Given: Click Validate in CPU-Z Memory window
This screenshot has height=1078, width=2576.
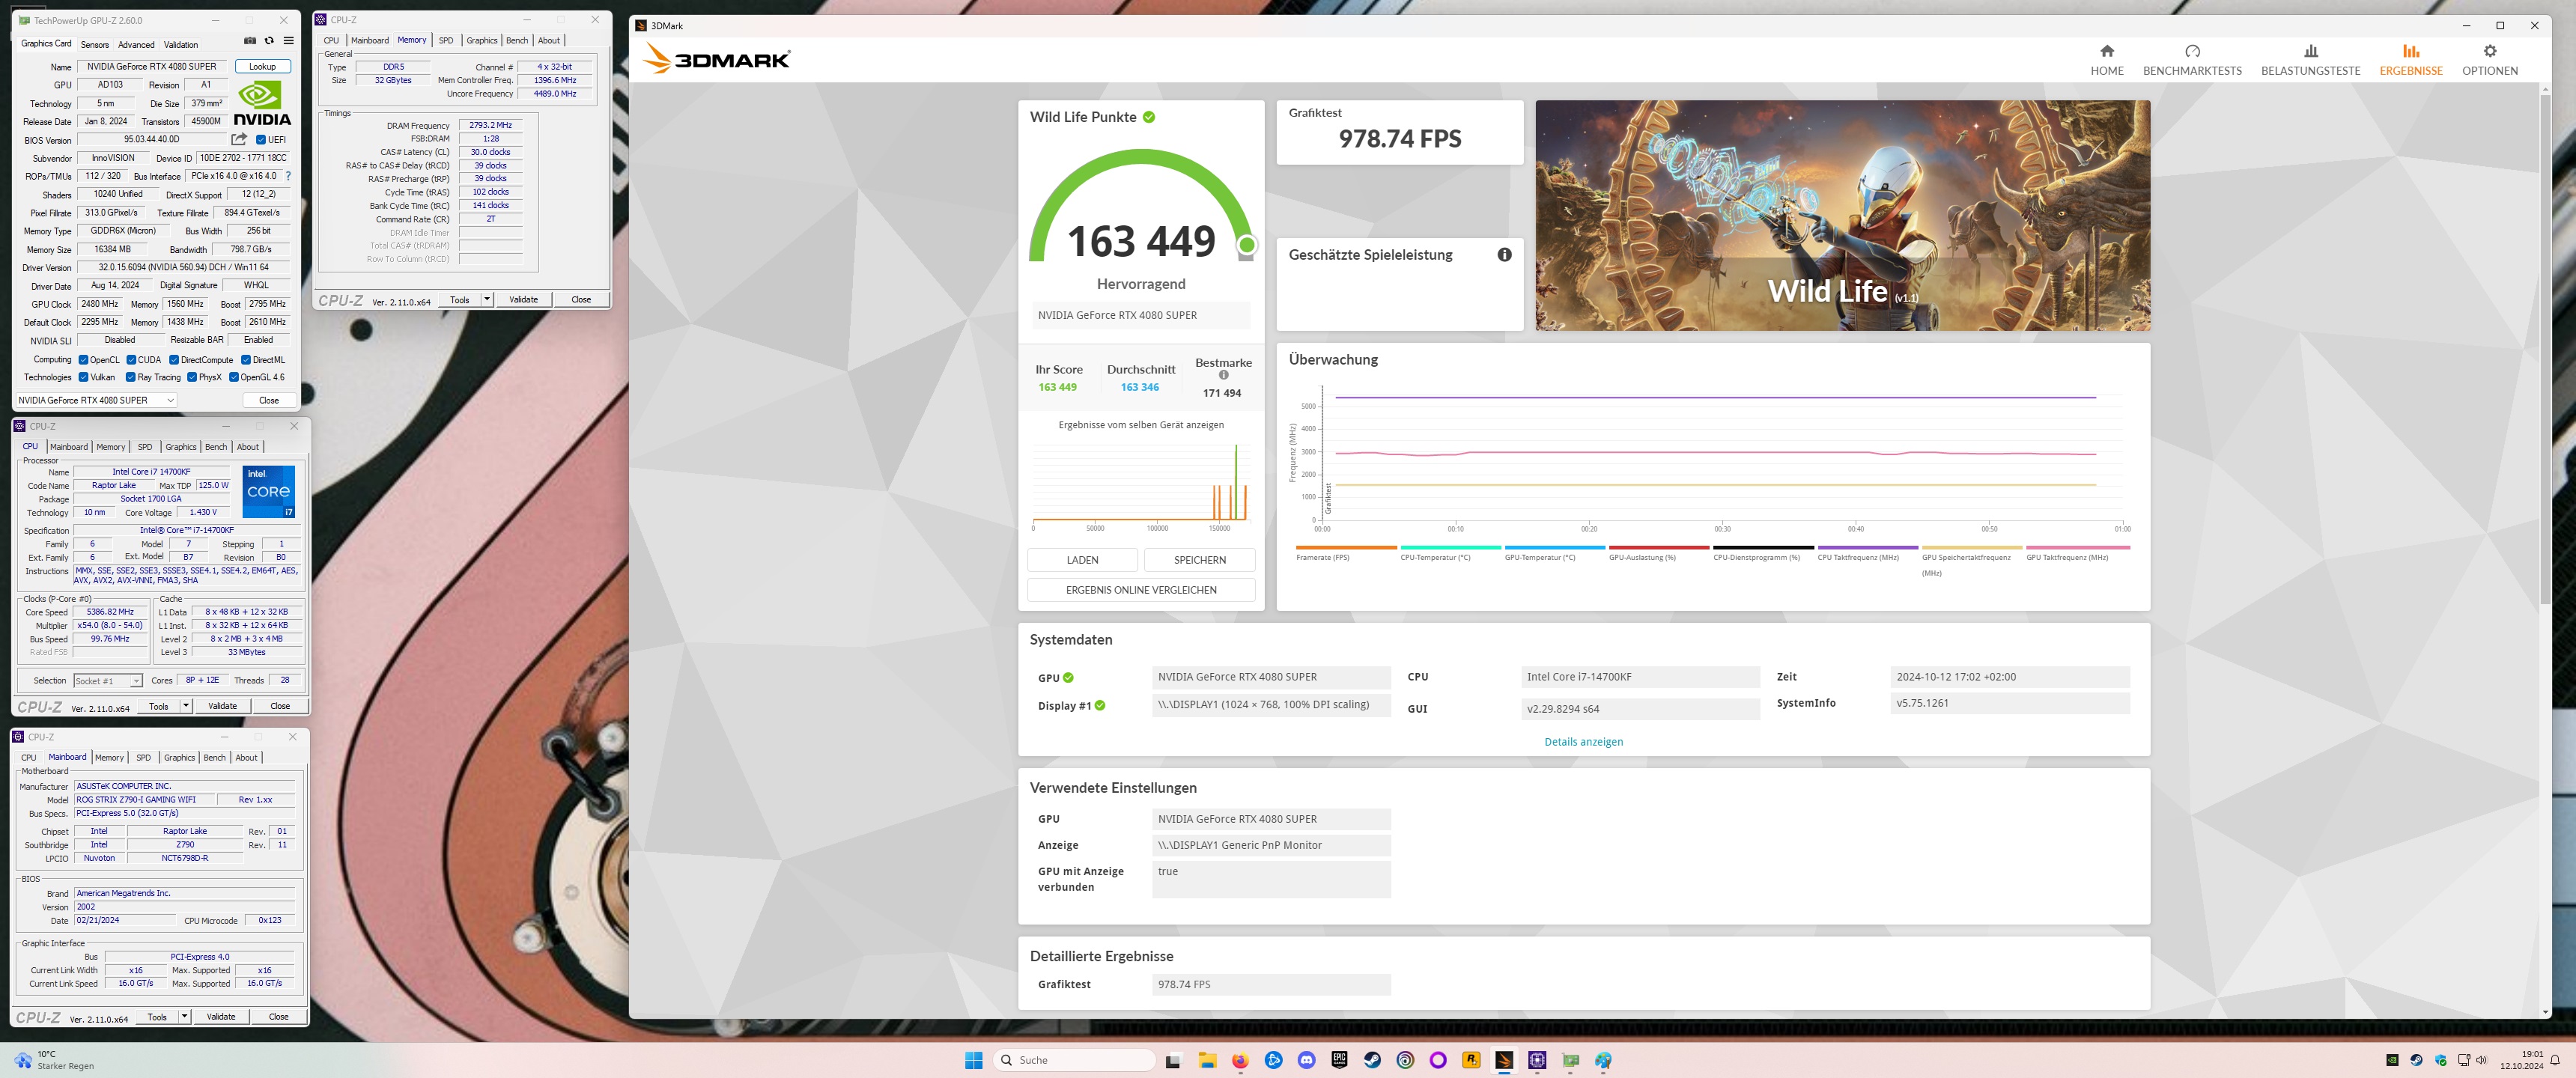Looking at the screenshot, I should coord(524,299).
